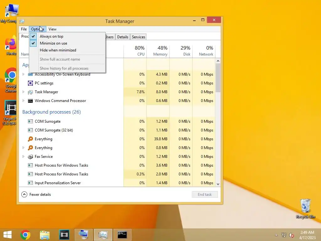Sort by Memory column header

(158, 51)
